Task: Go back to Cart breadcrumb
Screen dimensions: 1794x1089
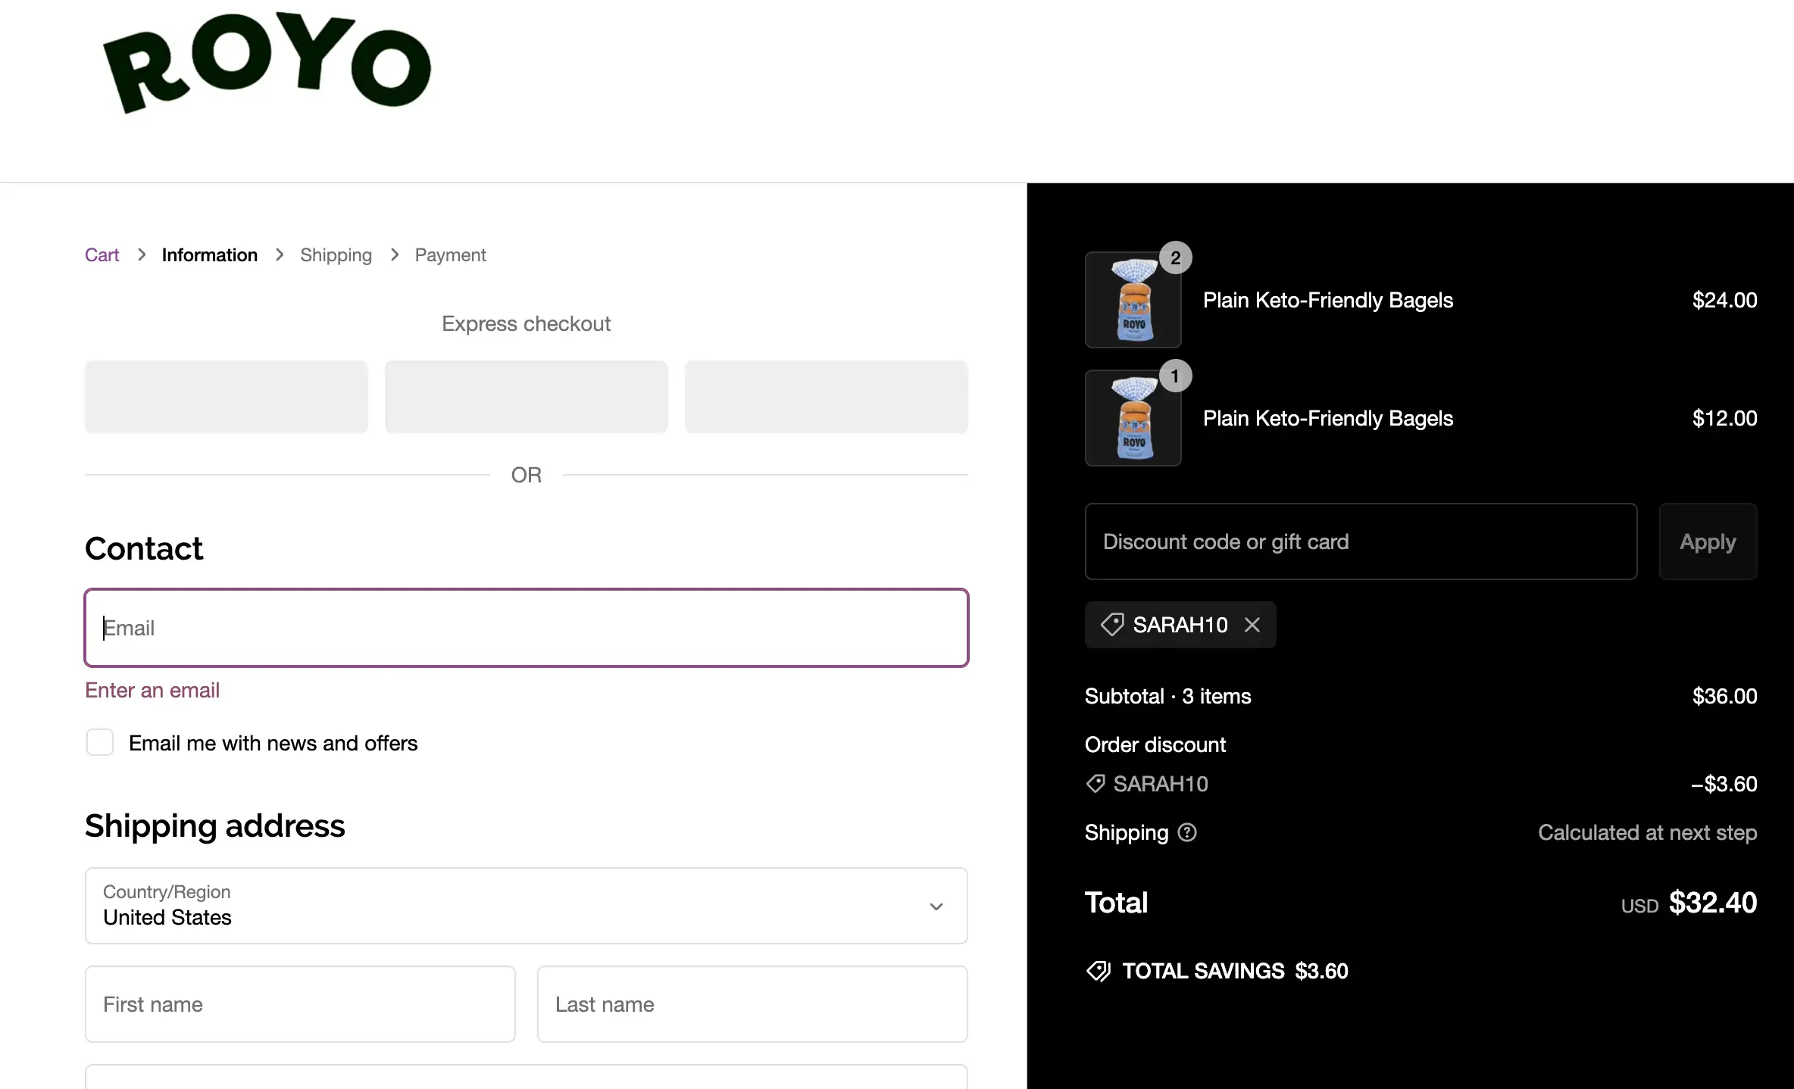Action: (102, 255)
